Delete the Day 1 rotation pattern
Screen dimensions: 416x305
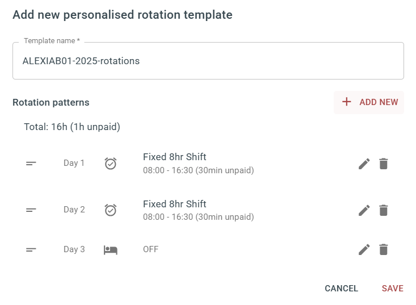coord(384,164)
